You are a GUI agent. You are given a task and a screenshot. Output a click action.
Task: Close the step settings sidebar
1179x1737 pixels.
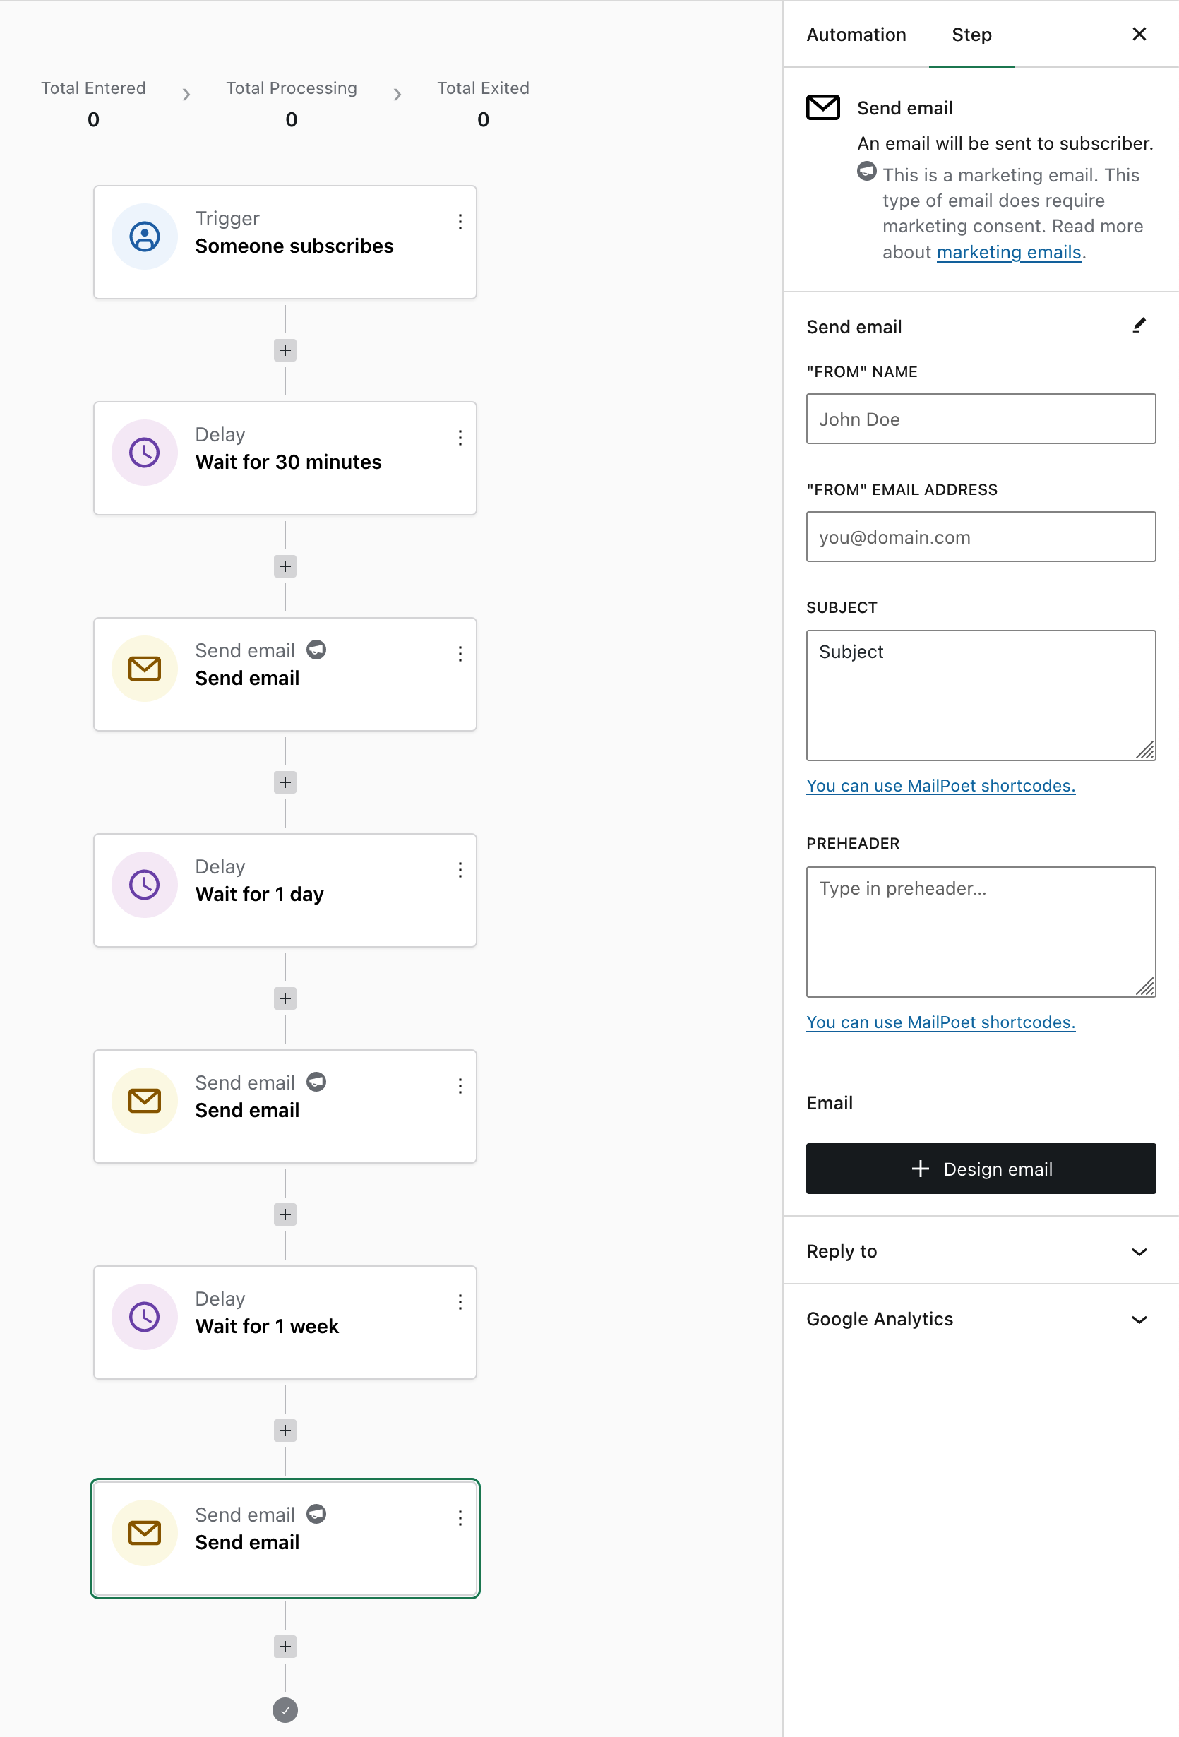point(1139,35)
